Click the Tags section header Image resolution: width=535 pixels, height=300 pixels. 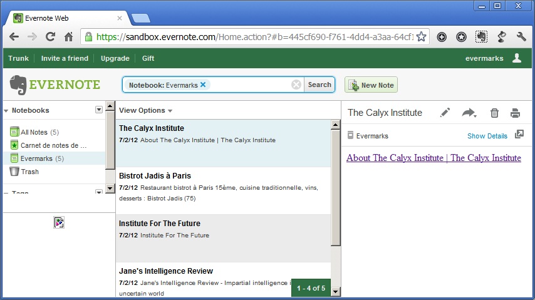[20, 192]
